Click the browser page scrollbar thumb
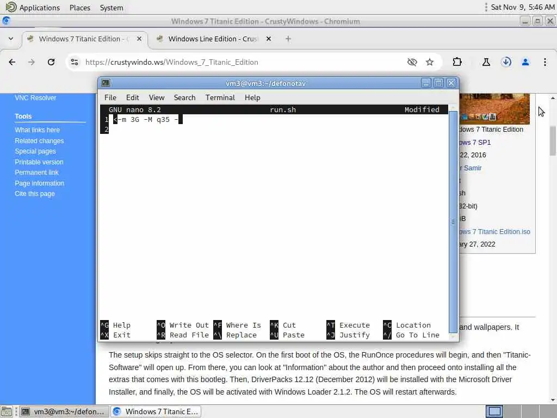Screen dimensions: 557x418 553,141
